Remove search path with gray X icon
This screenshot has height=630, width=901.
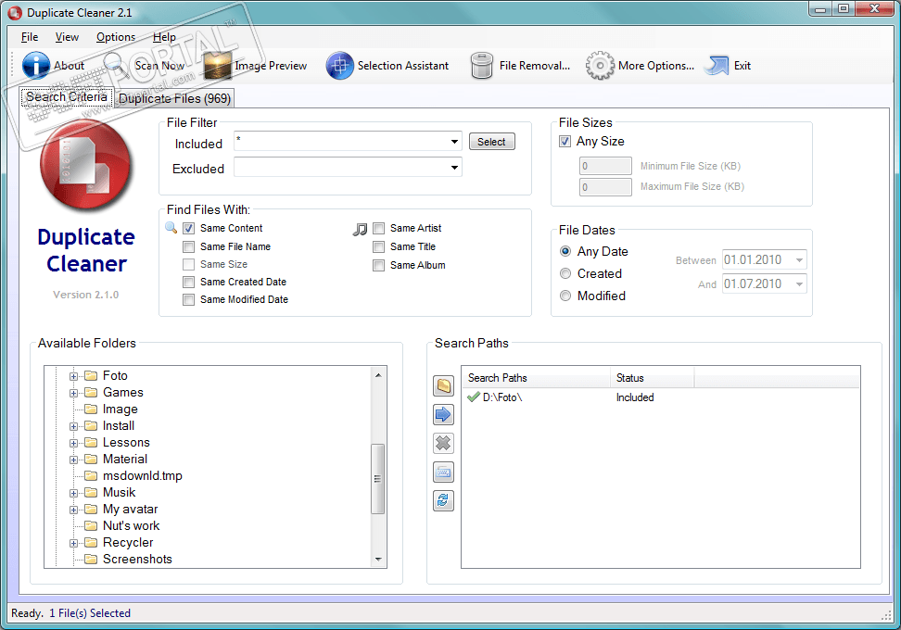tap(443, 444)
